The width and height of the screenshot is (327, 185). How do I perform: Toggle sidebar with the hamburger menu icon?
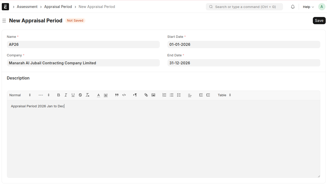point(4,21)
